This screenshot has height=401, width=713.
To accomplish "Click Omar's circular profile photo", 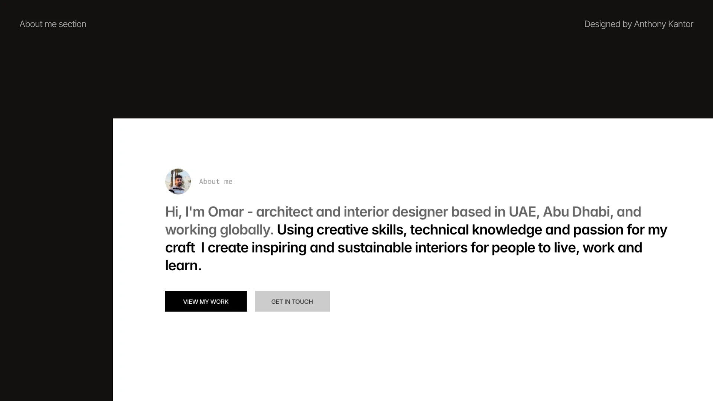I will (178, 182).
